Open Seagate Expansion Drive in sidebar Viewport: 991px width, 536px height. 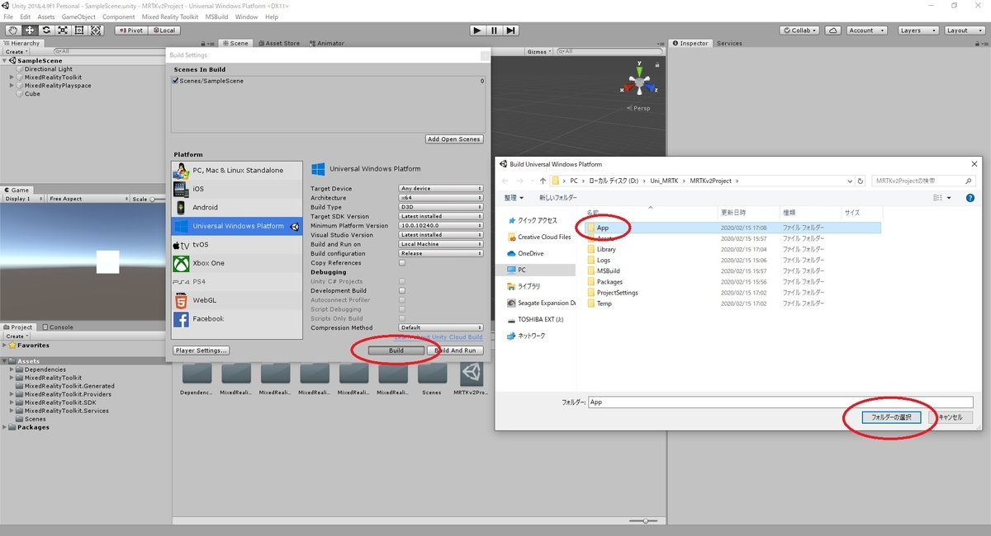(x=540, y=303)
